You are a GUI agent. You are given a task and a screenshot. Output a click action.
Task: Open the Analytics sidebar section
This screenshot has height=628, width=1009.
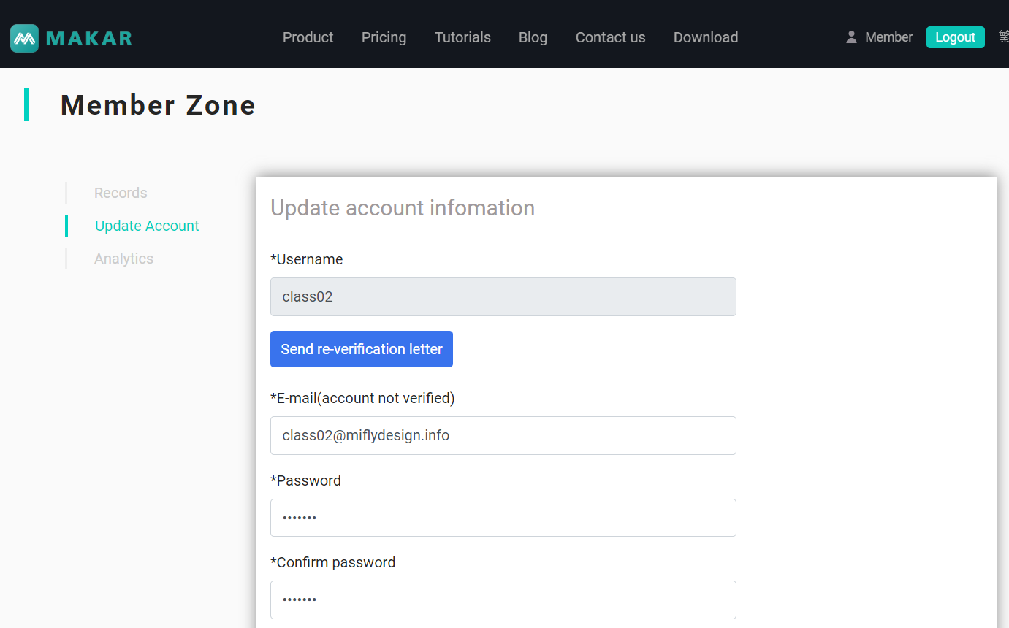[x=123, y=259]
